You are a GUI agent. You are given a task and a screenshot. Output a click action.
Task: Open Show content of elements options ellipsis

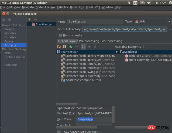101,132
